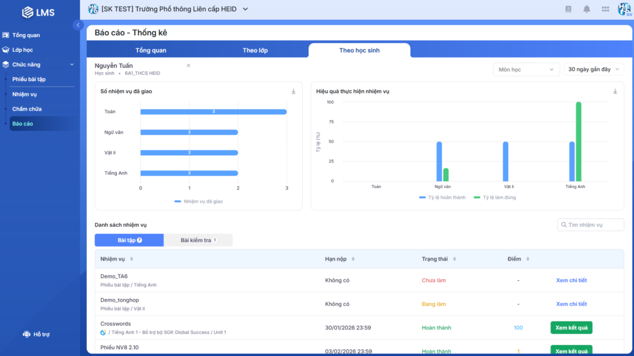The image size is (634, 356).
Task: Toggle 'Nhiệm vụ đã giao' legend series
Action: pyautogui.click(x=198, y=201)
